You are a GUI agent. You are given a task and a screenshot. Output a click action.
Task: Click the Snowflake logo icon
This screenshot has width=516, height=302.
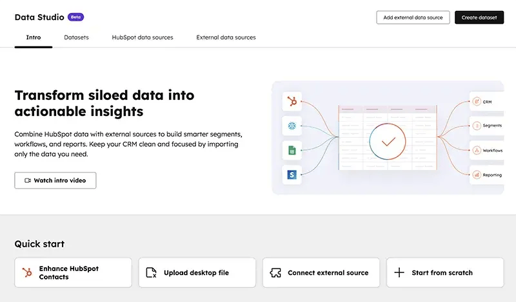[292, 126]
